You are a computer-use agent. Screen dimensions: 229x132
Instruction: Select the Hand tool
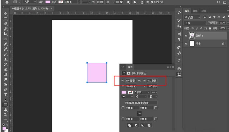click(5, 110)
